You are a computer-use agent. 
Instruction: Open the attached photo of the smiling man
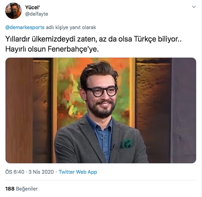101,110
